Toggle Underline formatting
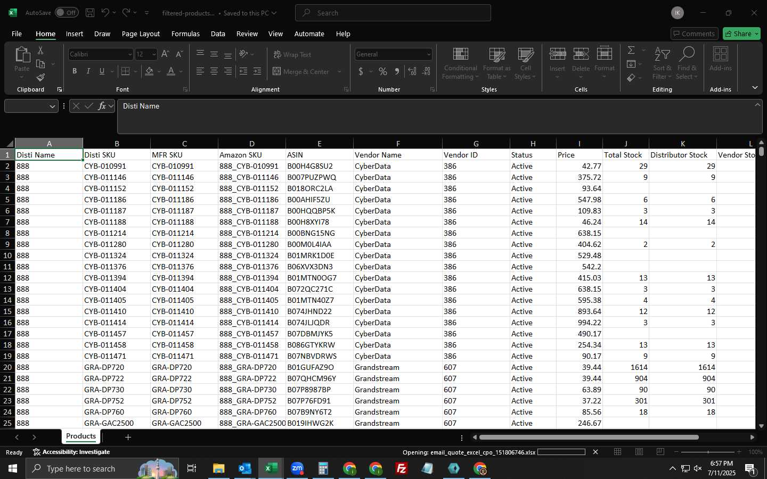 point(102,71)
